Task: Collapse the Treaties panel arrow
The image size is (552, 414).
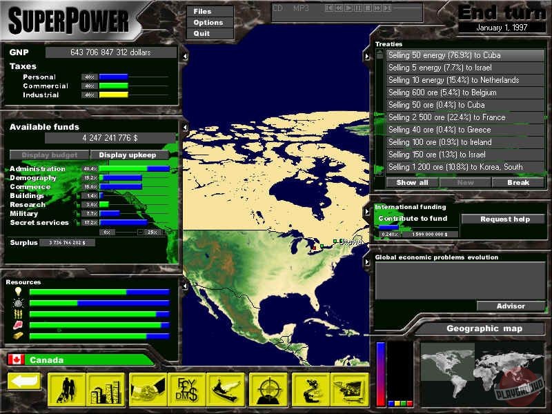Action: 366,56
